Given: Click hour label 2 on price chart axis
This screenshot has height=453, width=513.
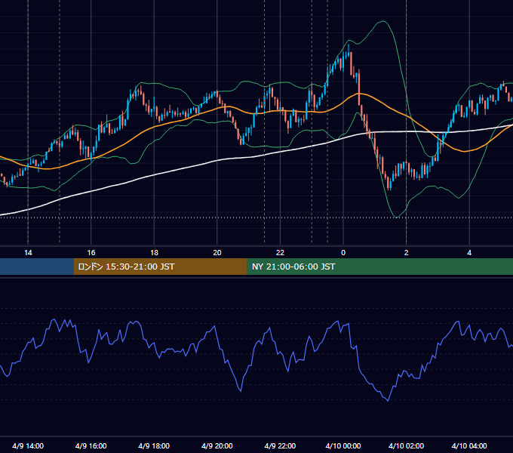Looking at the screenshot, I should [407, 253].
